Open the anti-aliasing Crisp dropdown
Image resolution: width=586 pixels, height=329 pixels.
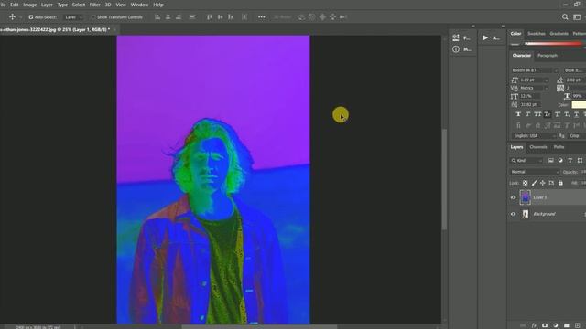577,136
